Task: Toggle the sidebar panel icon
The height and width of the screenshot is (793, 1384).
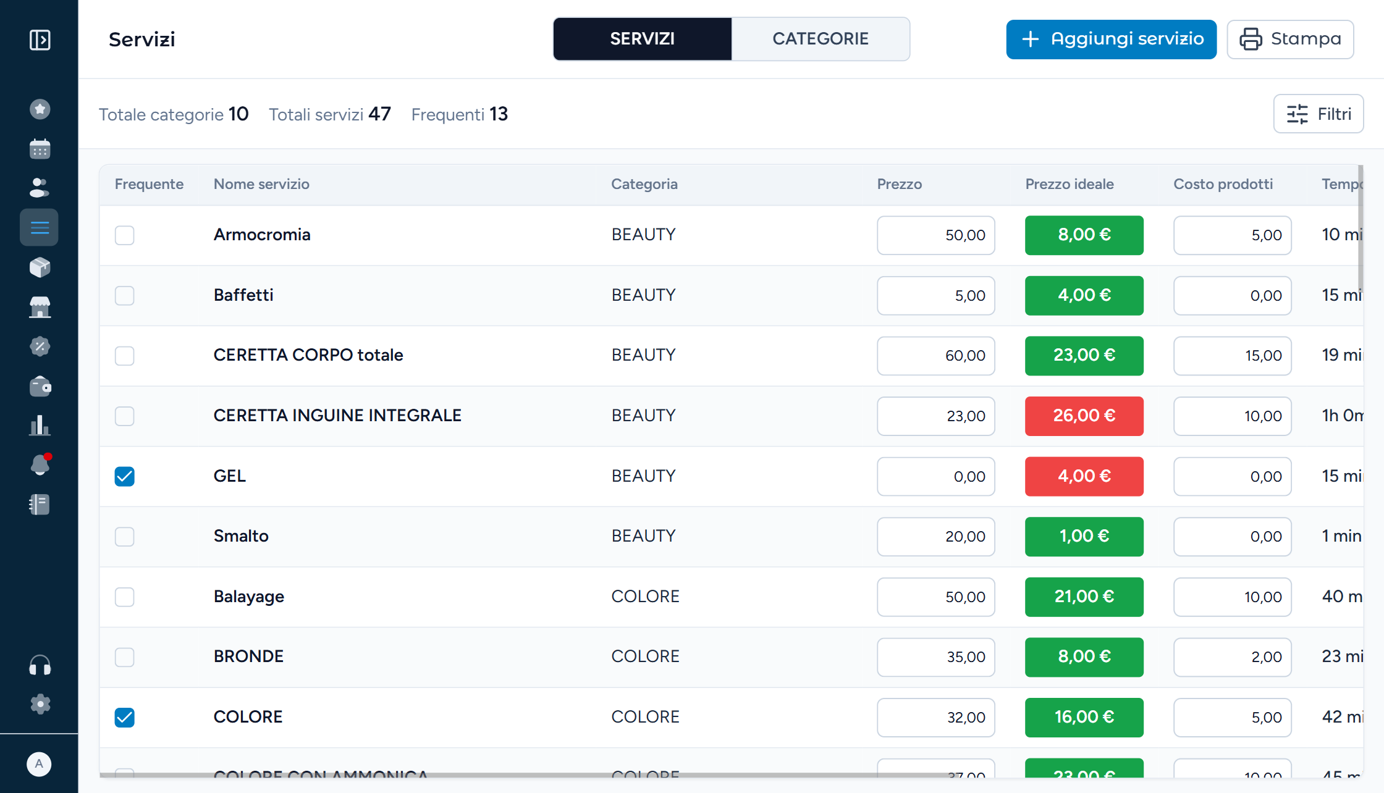Action: pyautogui.click(x=40, y=40)
